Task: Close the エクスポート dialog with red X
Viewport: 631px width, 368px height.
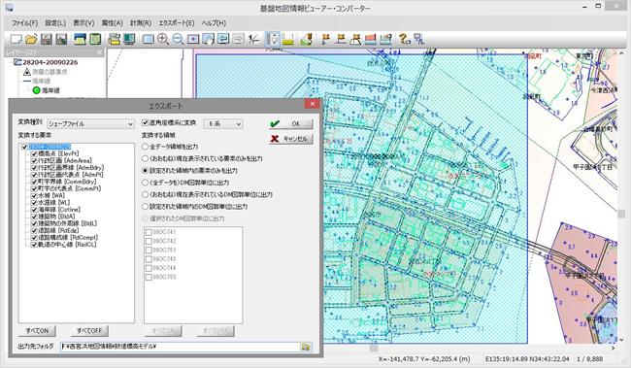Action: point(312,104)
